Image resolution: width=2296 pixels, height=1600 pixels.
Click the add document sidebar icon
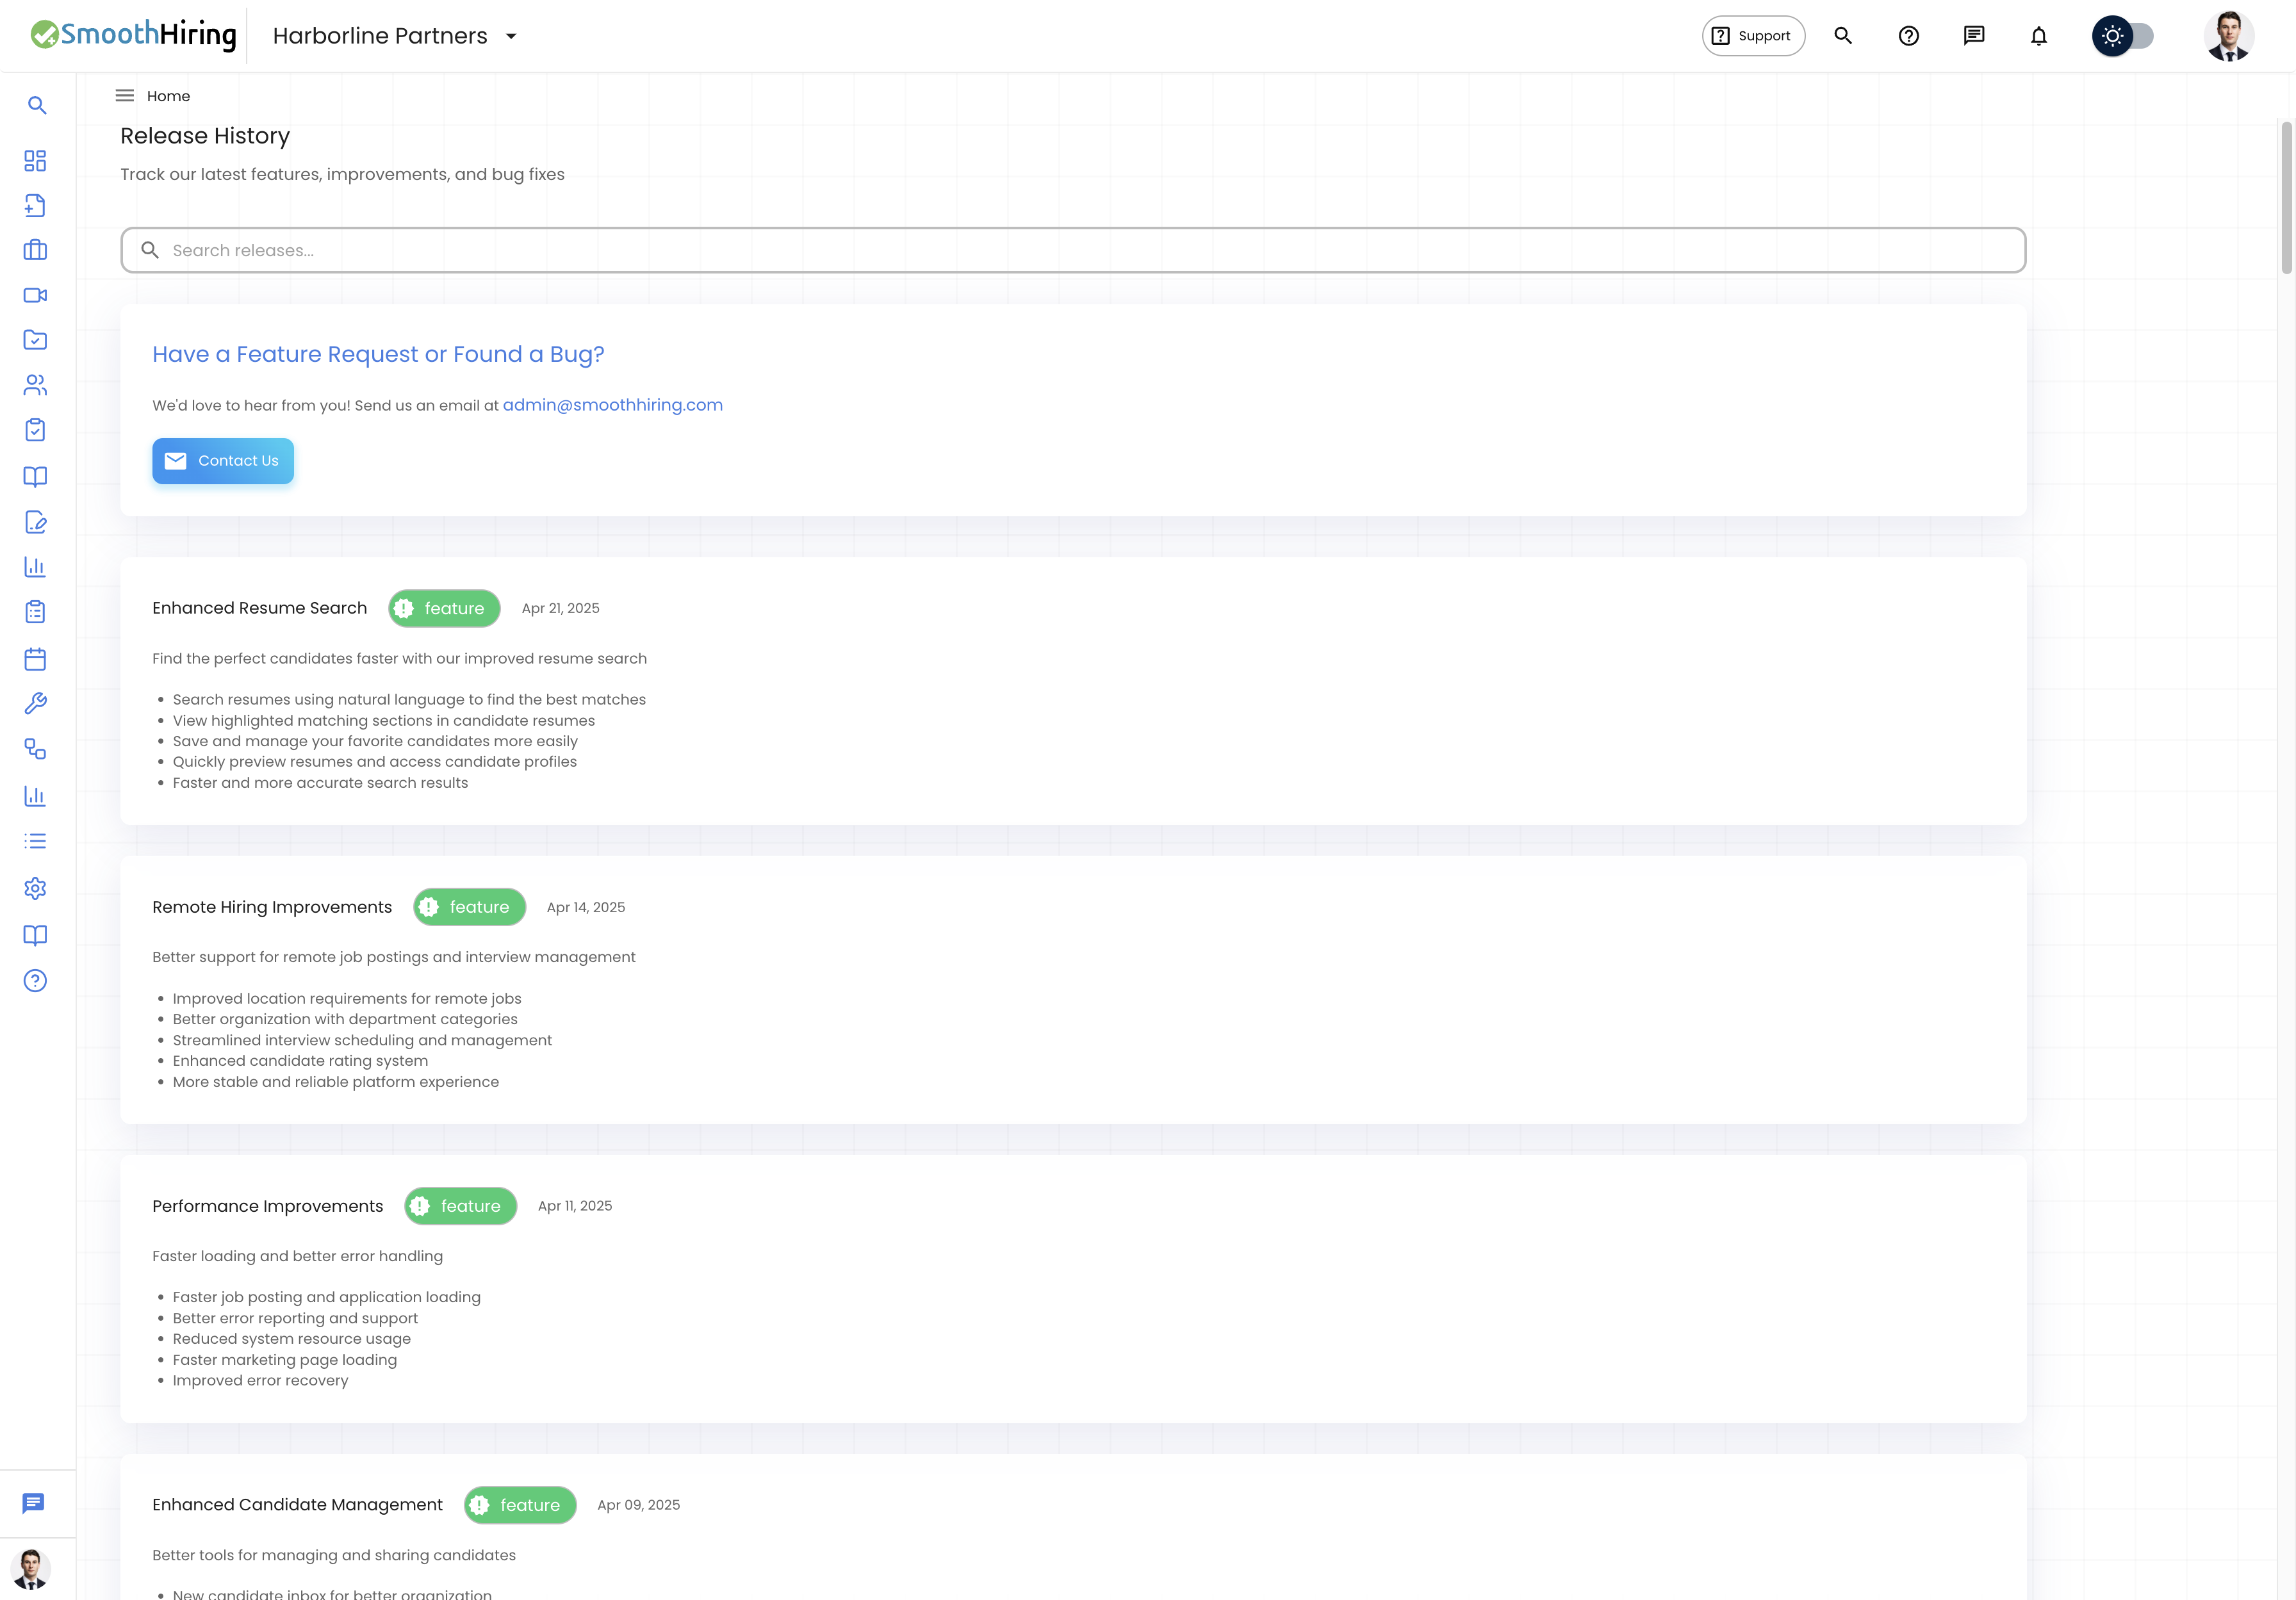(x=35, y=205)
